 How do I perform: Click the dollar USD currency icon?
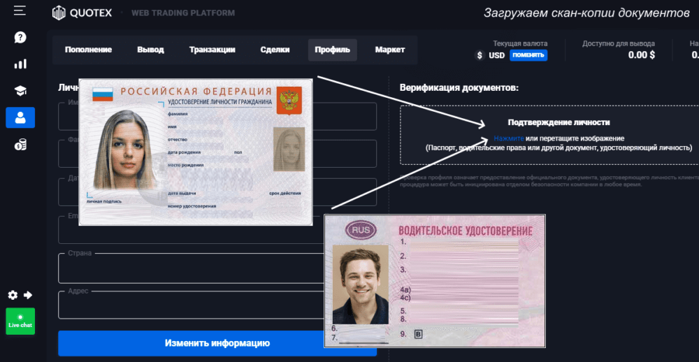480,55
